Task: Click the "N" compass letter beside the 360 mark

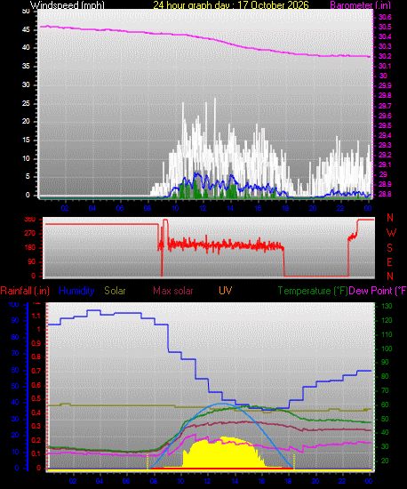Action: (390, 218)
